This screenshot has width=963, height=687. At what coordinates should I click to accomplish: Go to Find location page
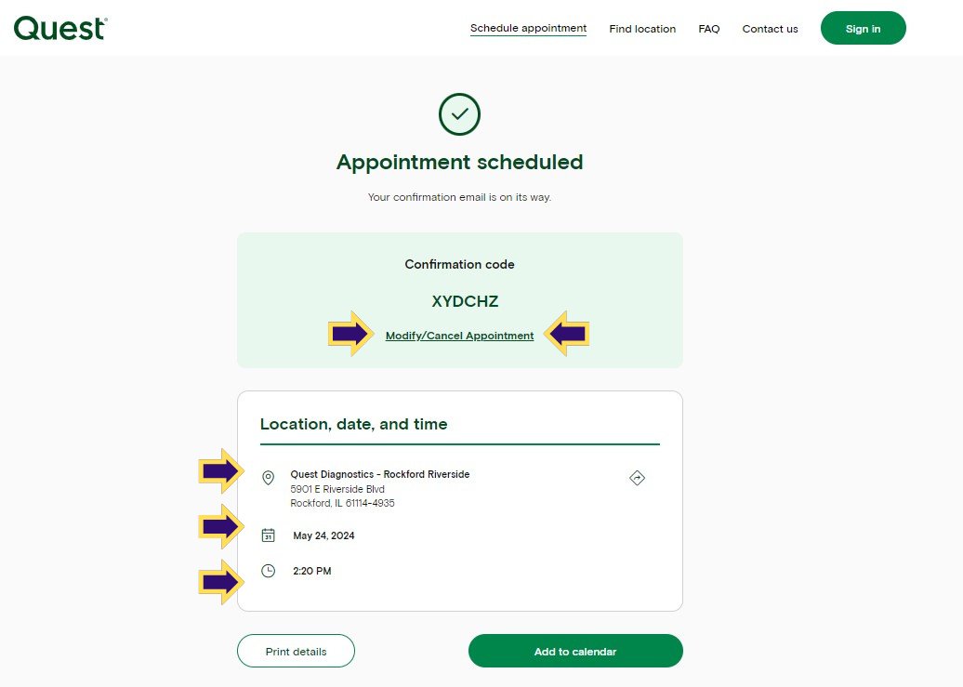642,29
